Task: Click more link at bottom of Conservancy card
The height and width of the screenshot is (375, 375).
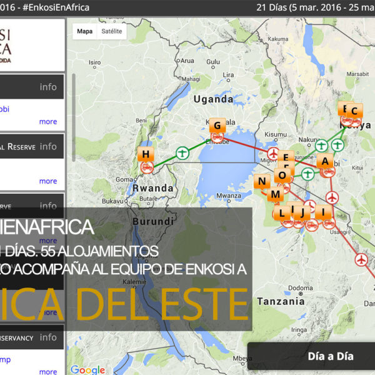Action: pos(48,371)
